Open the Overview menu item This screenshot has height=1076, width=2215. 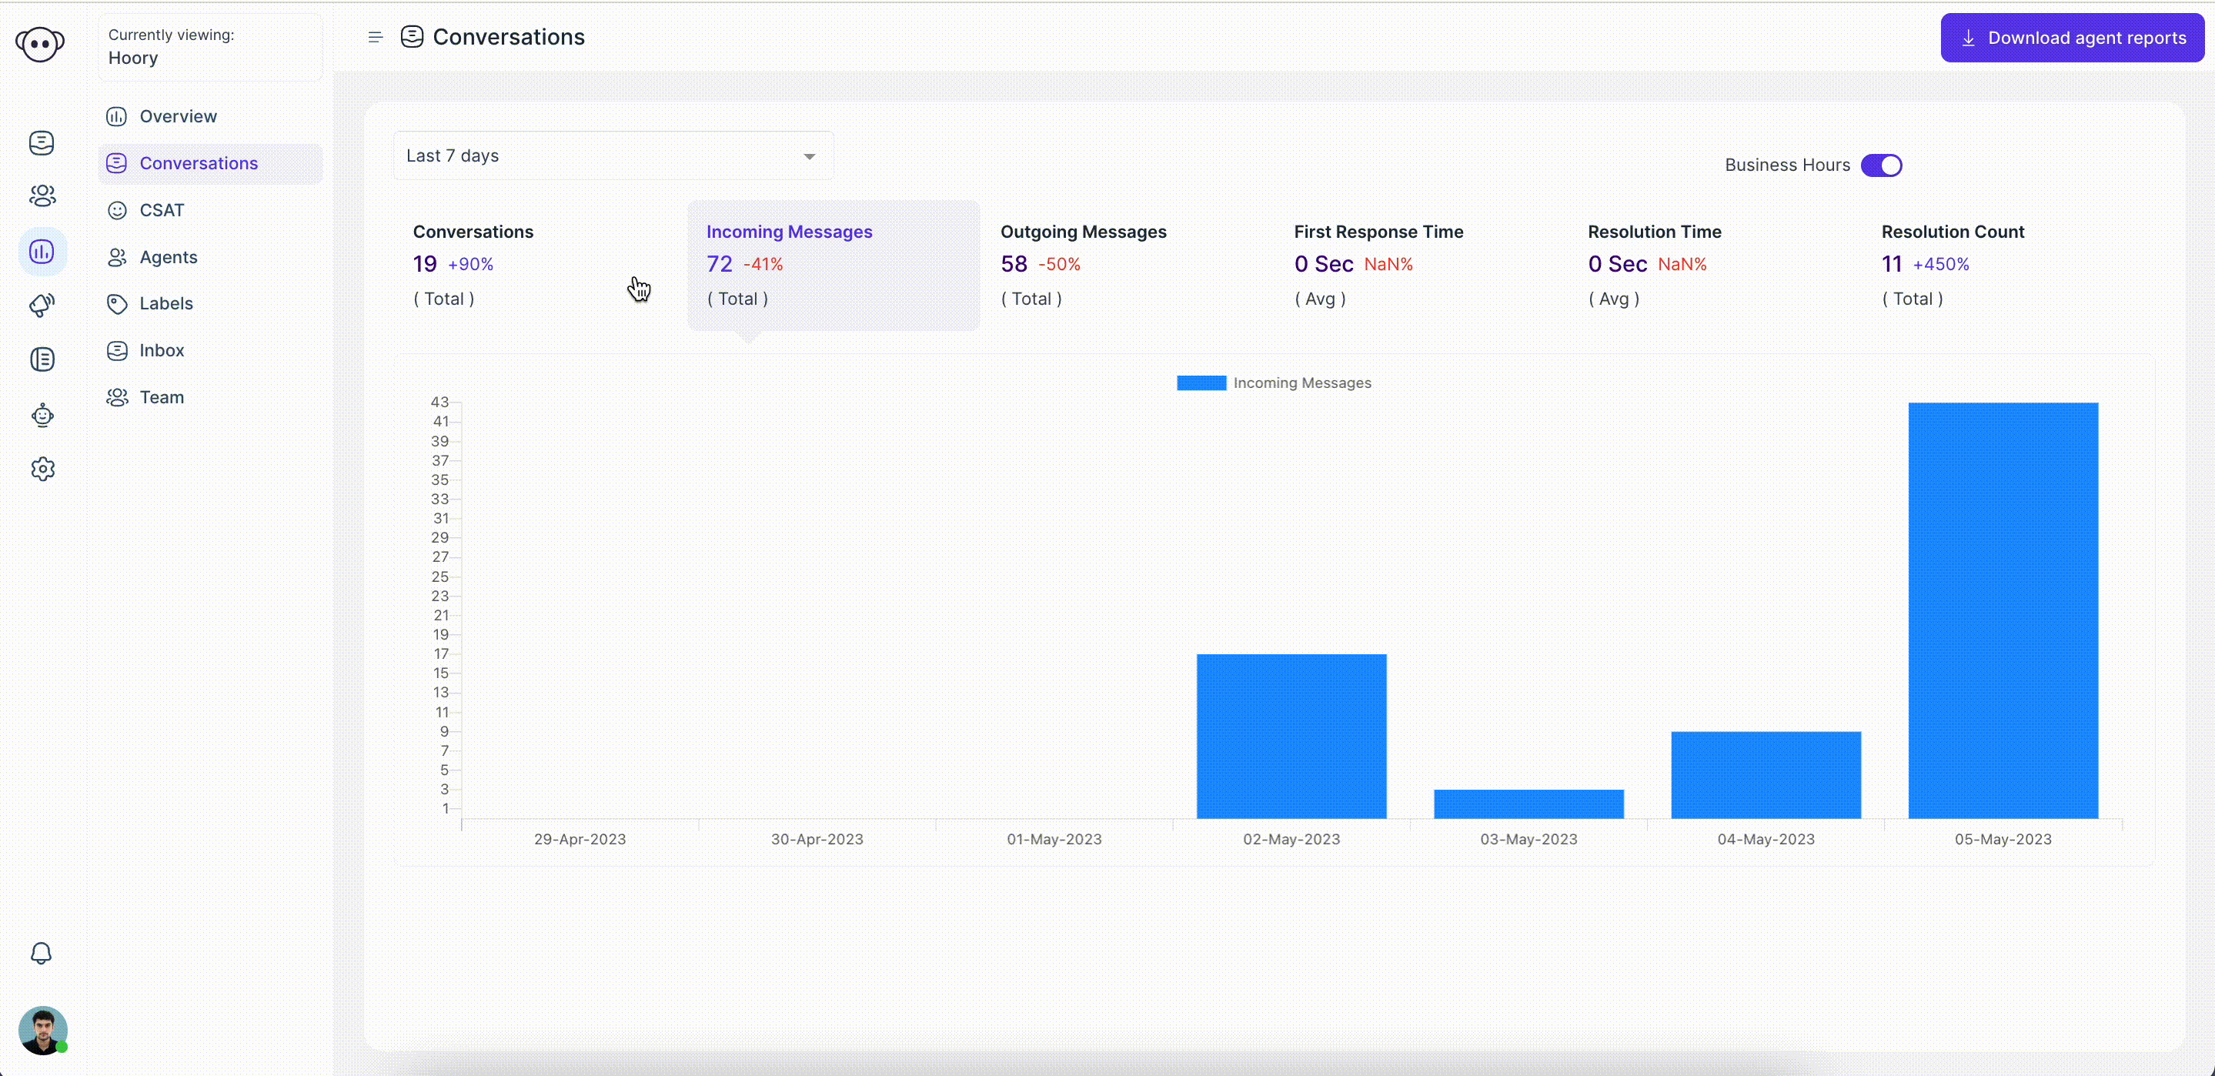tap(178, 115)
